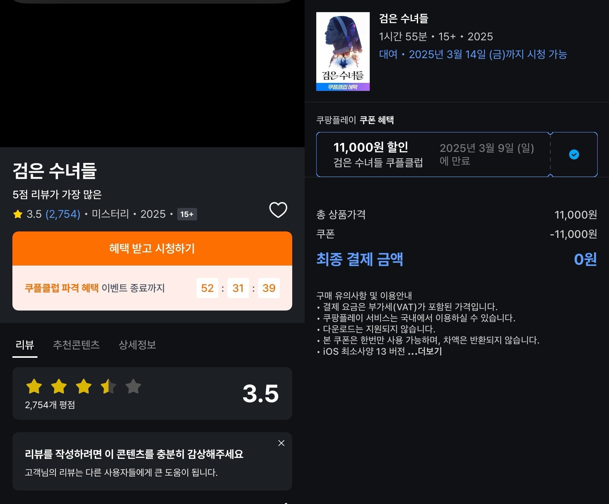Click the 5점 리뷰가 가장 많은 tagline
This screenshot has width=609, height=504.
(57, 194)
